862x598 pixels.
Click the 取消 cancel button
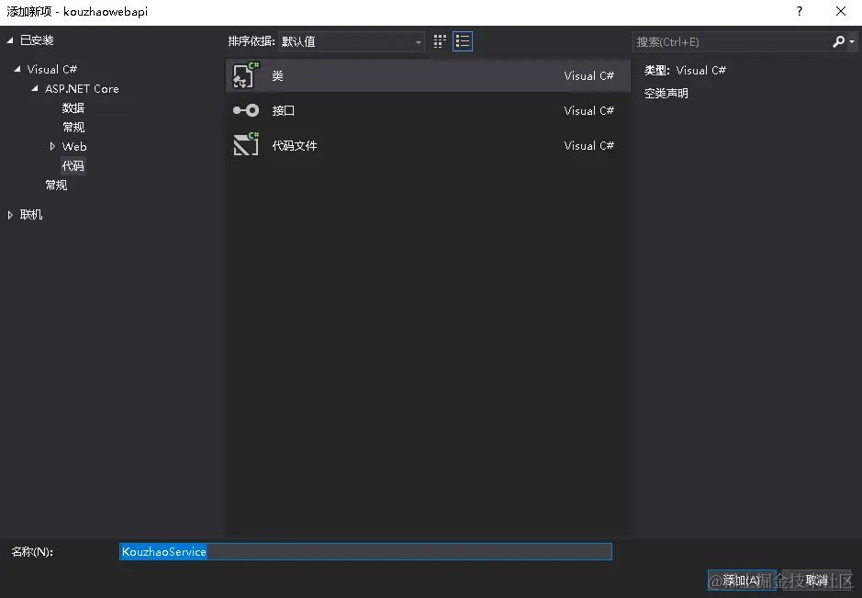pyautogui.click(x=816, y=580)
